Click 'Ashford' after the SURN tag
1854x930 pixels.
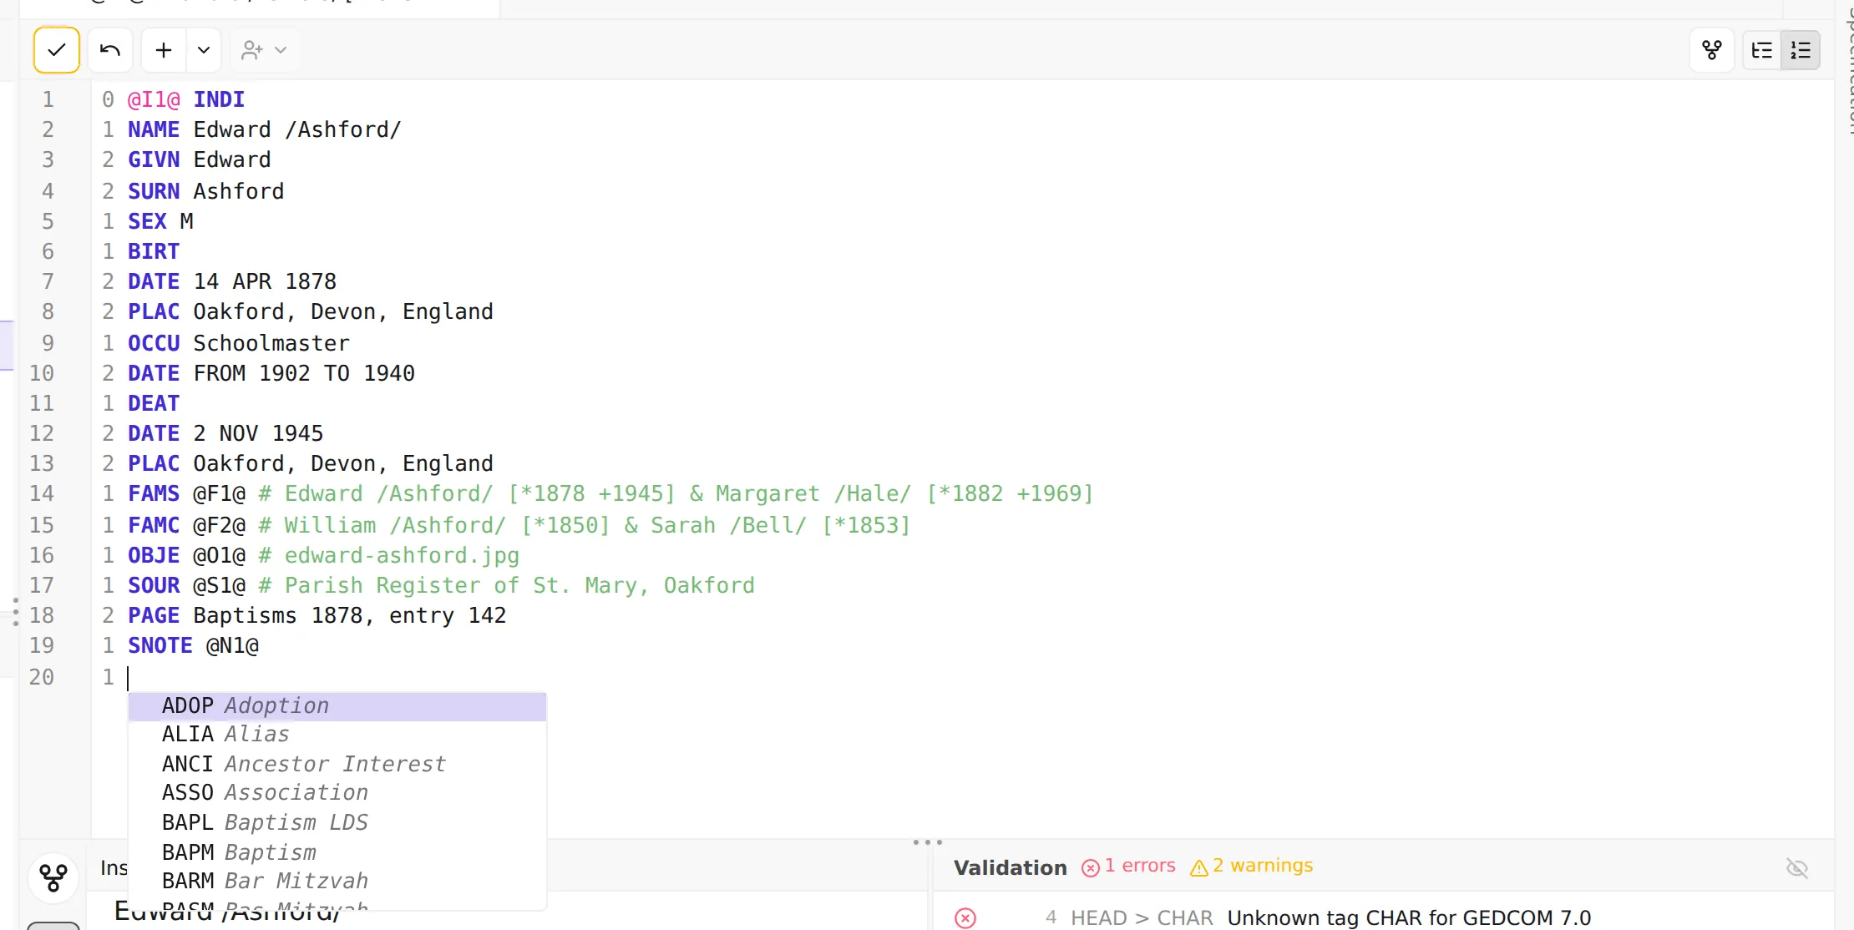pos(239,192)
